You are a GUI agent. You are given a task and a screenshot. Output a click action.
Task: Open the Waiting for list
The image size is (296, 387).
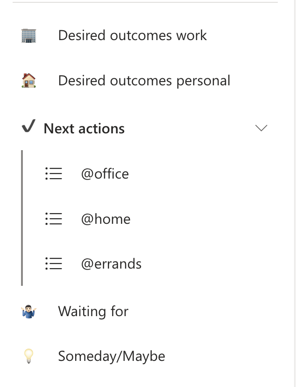tap(93, 311)
